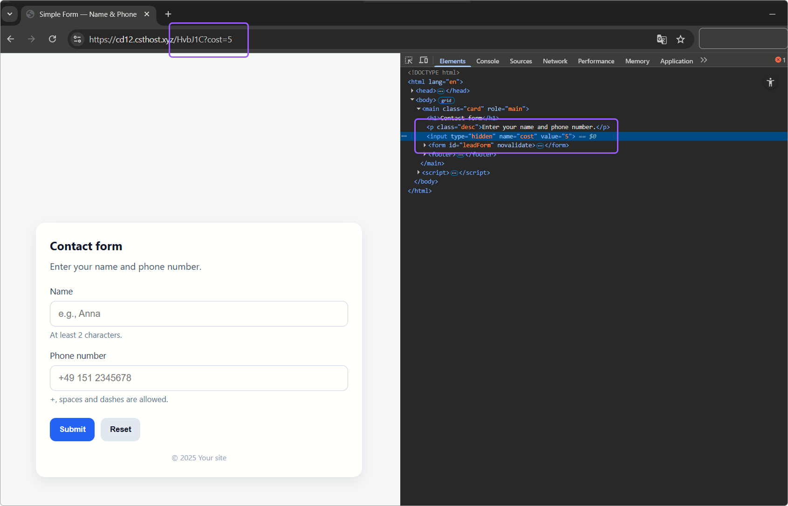Switch to the Memory tab

[637, 61]
